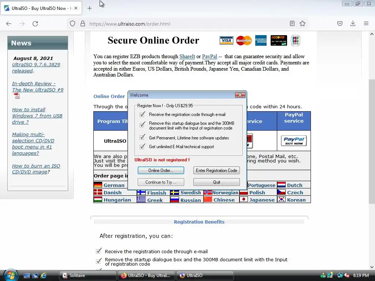Screen dimensions: 375x281
Task: Open the Swedish order page link
Action: click(x=190, y=192)
